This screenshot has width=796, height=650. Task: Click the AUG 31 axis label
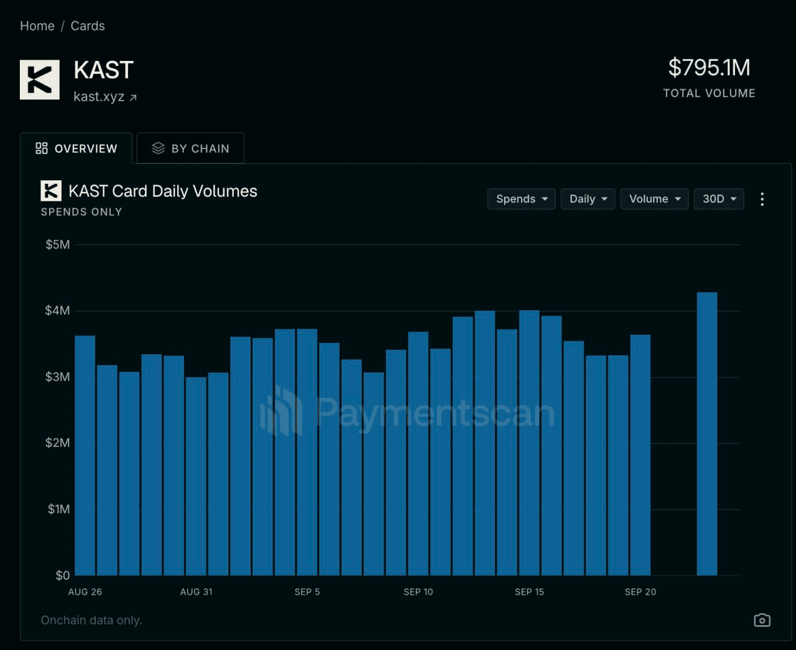pyautogui.click(x=197, y=592)
